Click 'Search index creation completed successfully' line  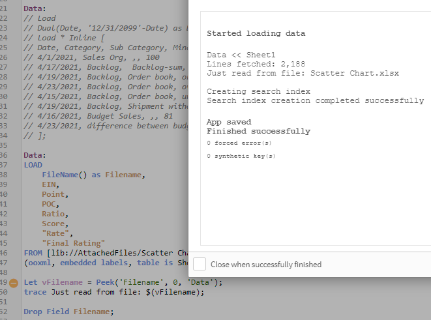coord(316,100)
